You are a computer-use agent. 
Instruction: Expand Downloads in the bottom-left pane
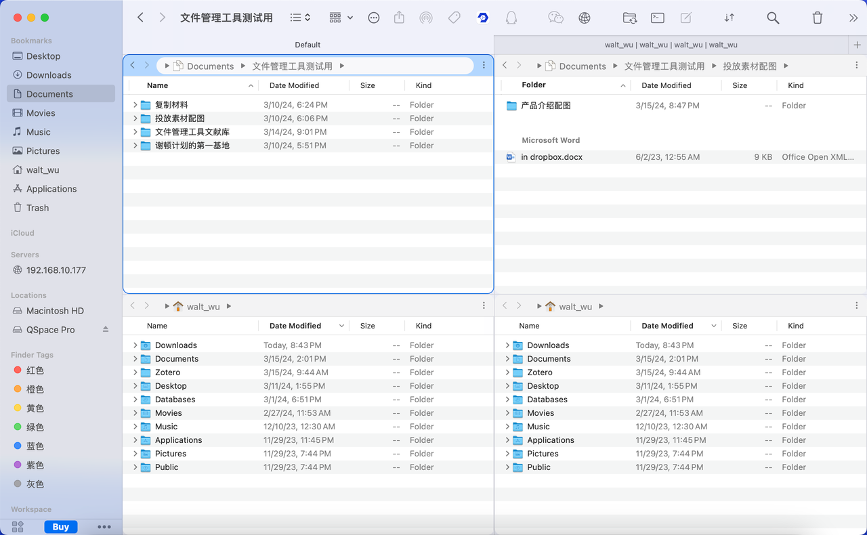[134, 345]
